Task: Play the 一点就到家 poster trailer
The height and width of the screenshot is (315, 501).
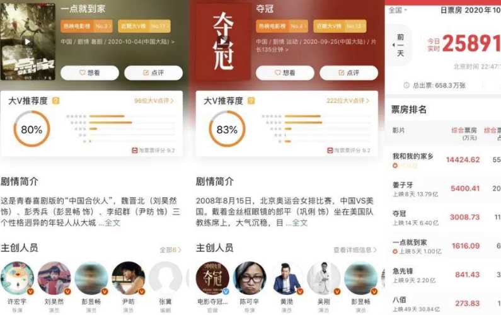Action: click(x=28, y=42)
